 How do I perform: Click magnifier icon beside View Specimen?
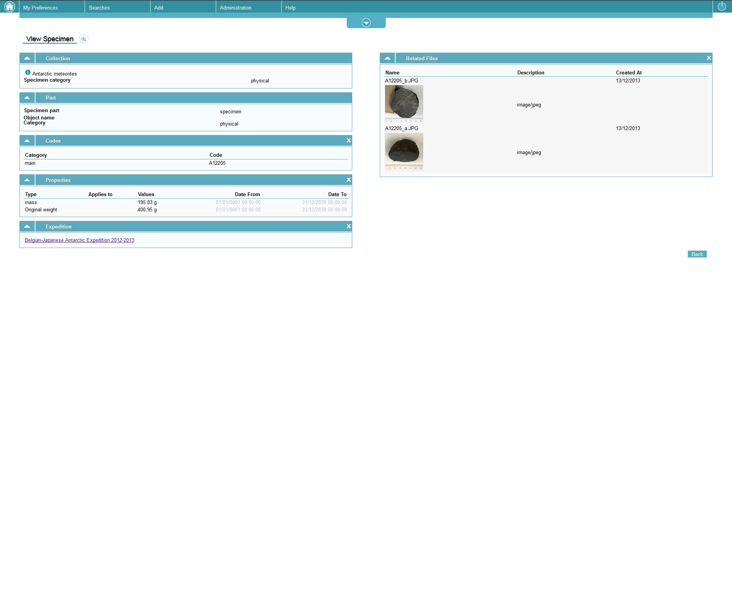click(x=83, y=39)
